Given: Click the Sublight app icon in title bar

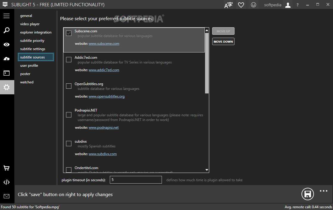Looking at the screenshot, I should pyautogui.click(x=5, y=4).
